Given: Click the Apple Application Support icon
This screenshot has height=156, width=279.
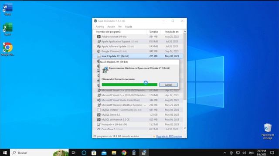Looking at the screenshot, I should click(99, 42).
